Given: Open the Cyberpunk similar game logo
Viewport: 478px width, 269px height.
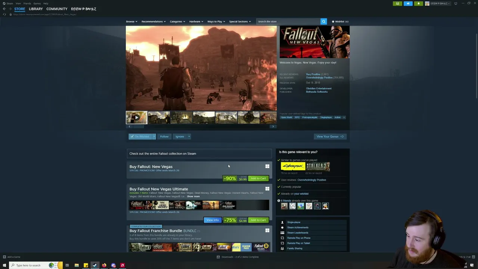Looking at the screenshot, I should (293, 166).
